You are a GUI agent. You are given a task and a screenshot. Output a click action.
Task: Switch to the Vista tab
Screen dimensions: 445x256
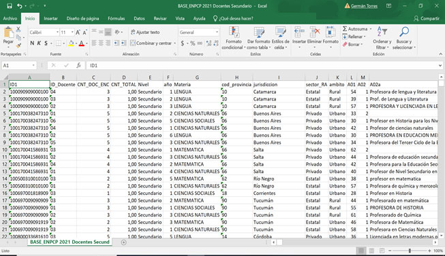pyautogui.click(x=180, y=18)
